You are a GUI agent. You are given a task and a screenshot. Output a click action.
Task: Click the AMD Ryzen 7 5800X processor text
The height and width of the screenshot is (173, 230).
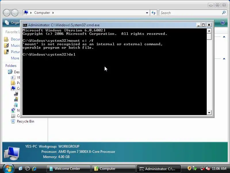tap(87, 152)
